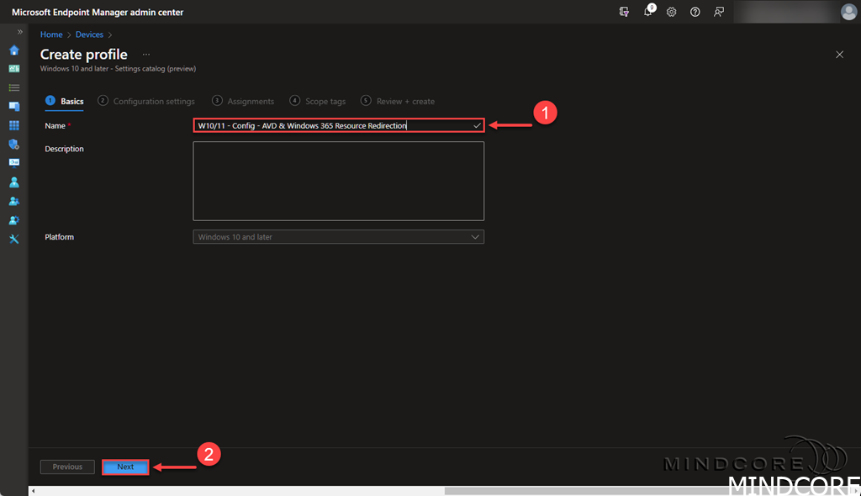
Task: Open the feedback icon in header
Action: [719, 12]
